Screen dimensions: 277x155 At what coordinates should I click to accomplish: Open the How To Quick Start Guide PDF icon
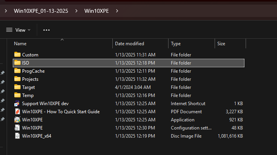[17, 112]
